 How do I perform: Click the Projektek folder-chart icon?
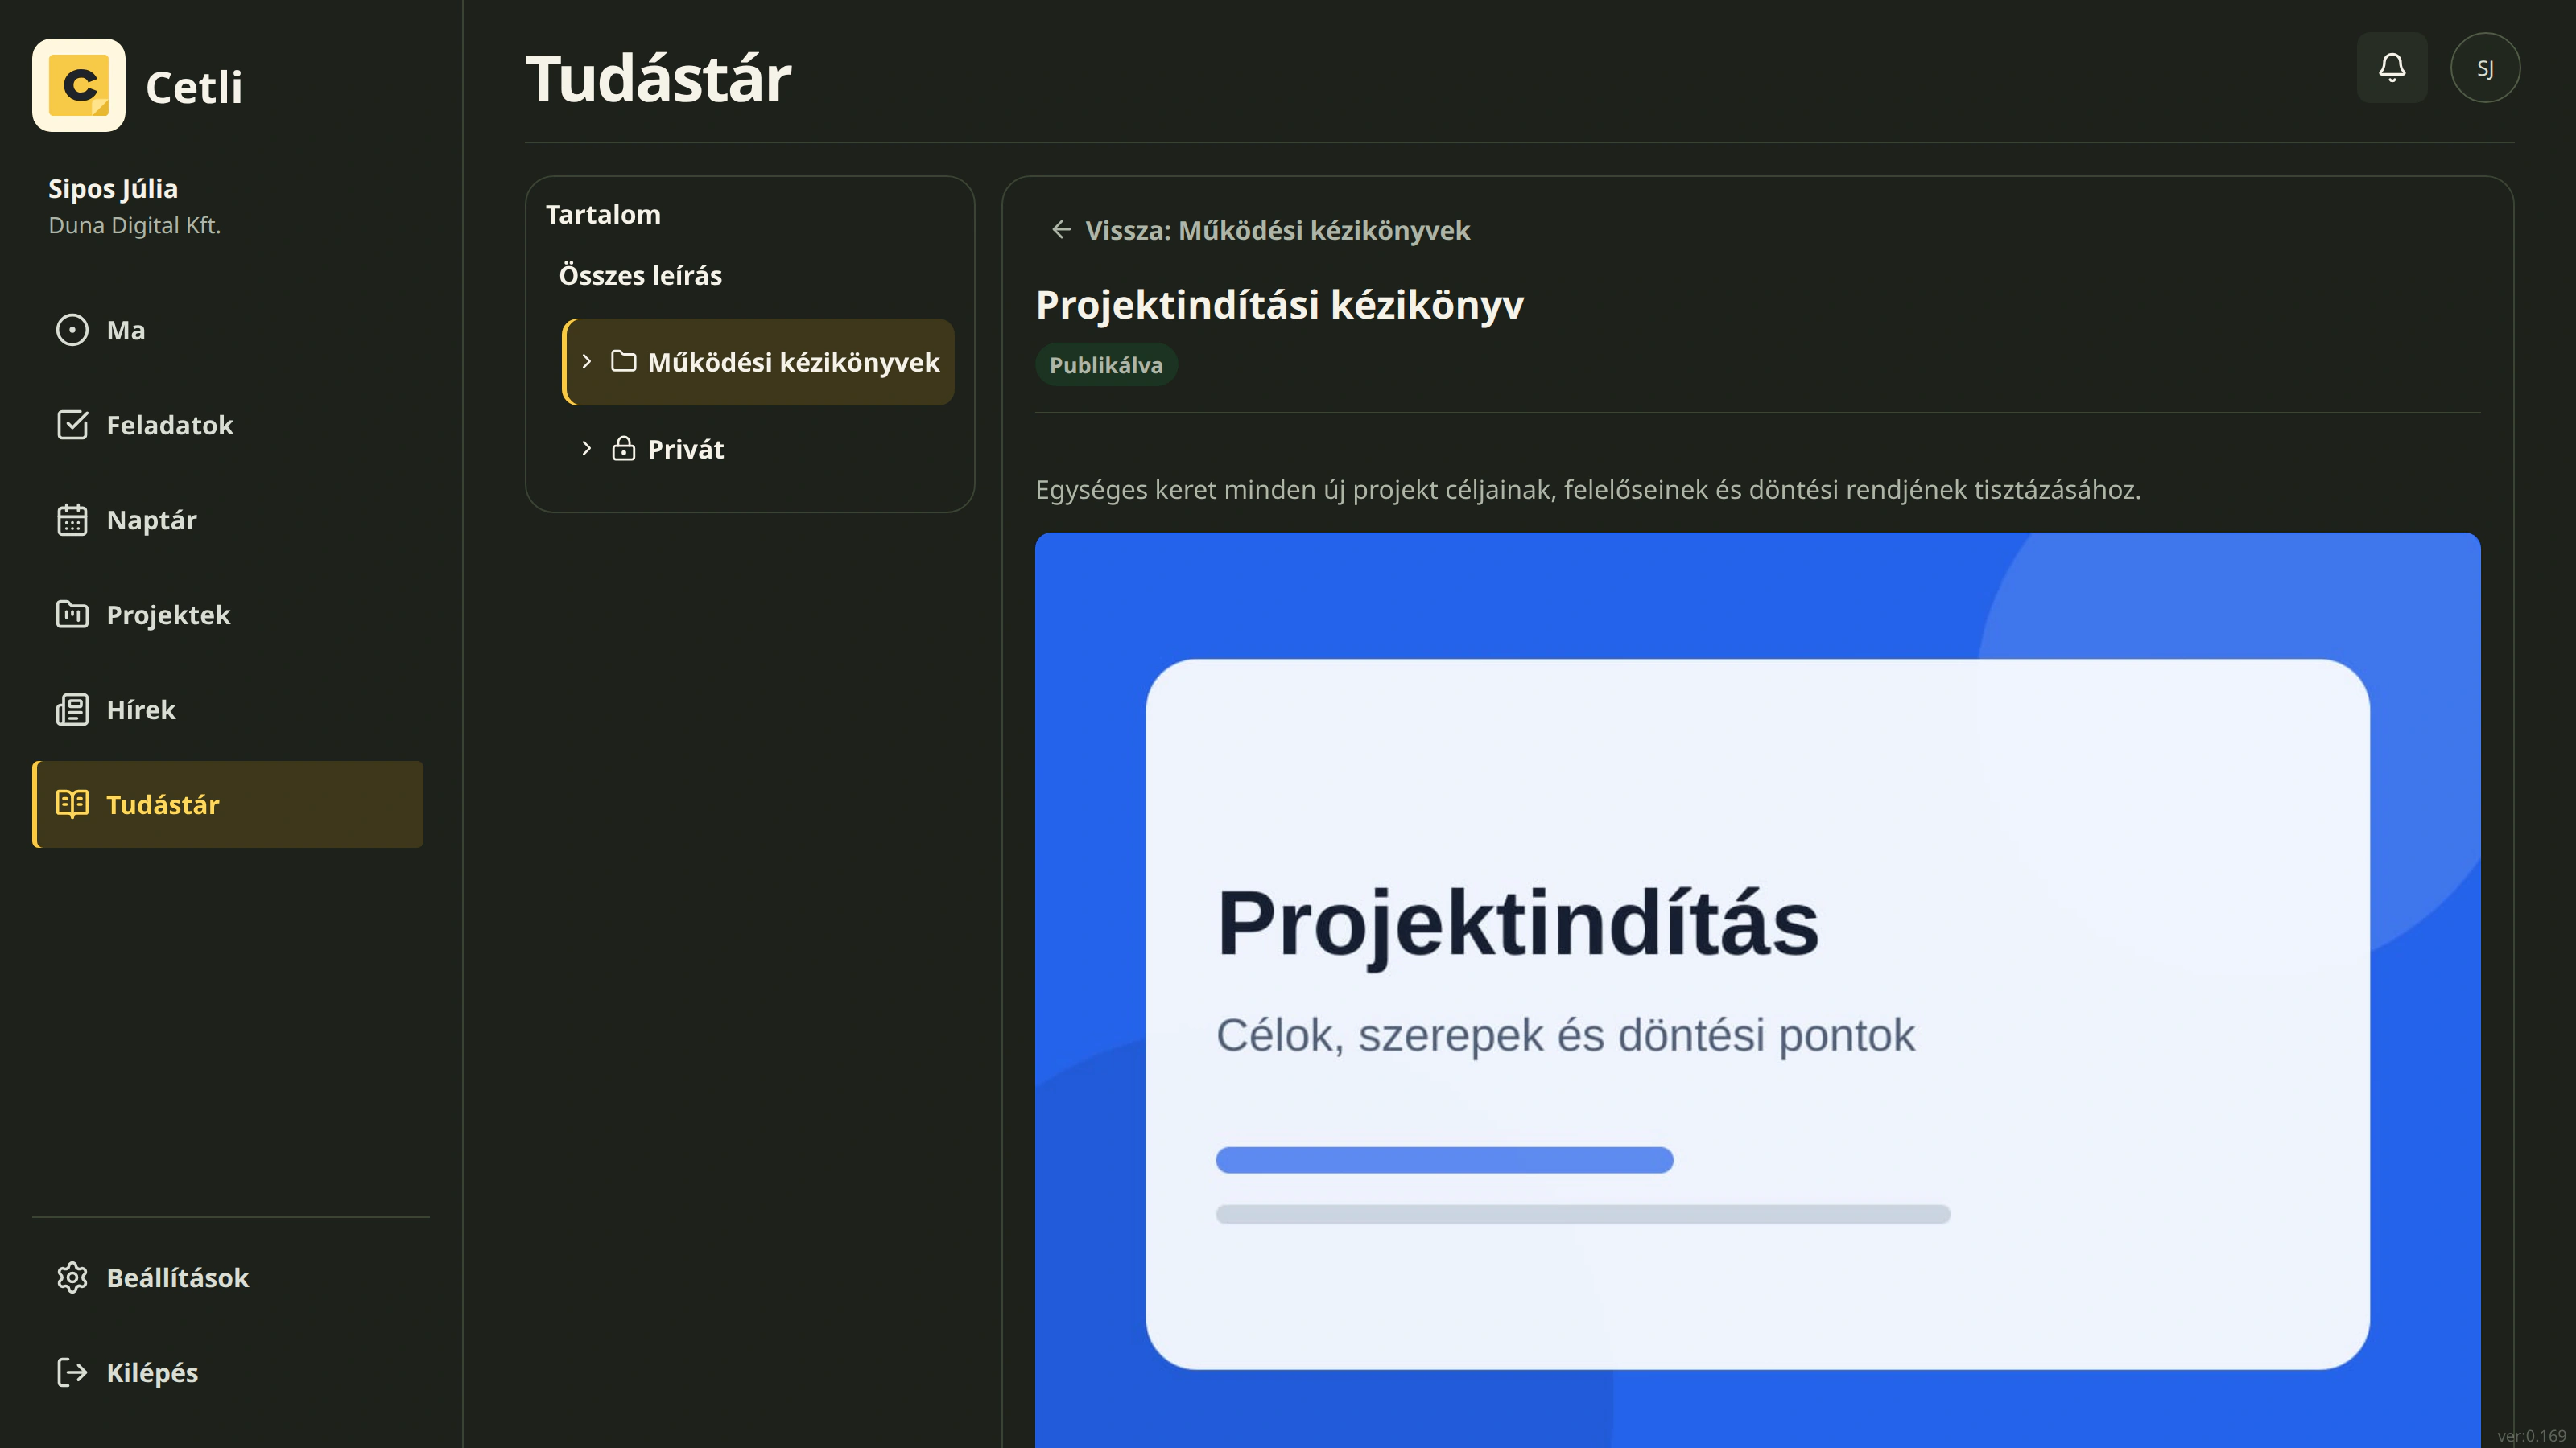[x=72, y=615]
